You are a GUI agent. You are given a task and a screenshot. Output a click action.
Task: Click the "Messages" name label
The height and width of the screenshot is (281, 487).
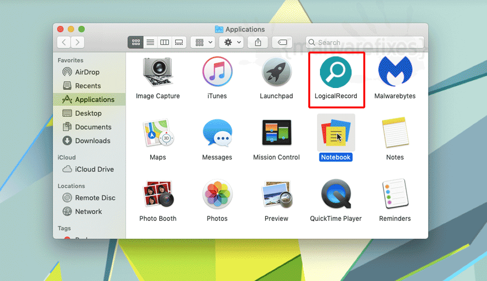pos(217,157)
